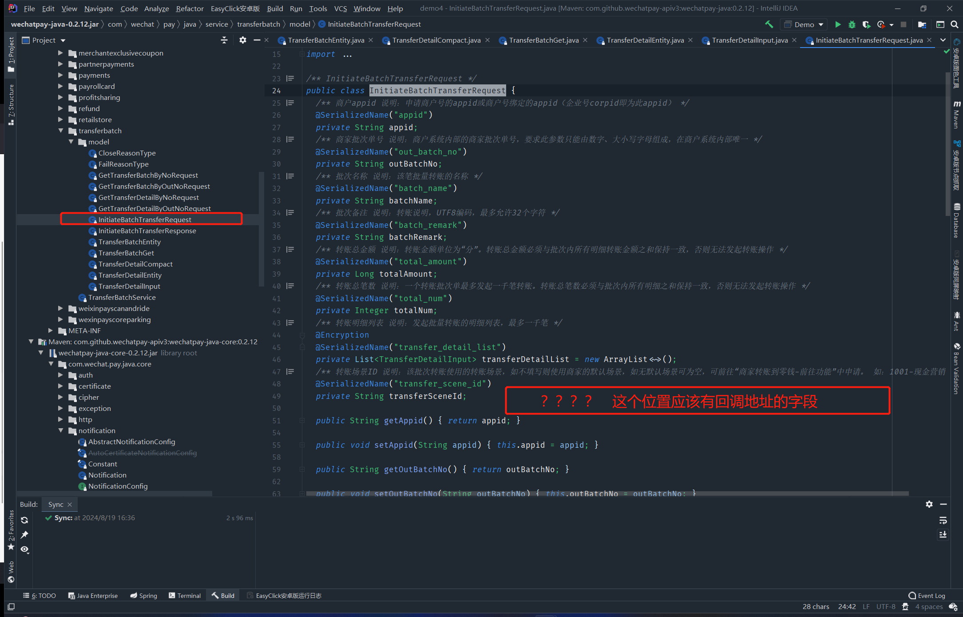Toggle the eye view options in Build
Image resolution: width=963 pixels, height=617 pixels.
(x=24, y=549)
